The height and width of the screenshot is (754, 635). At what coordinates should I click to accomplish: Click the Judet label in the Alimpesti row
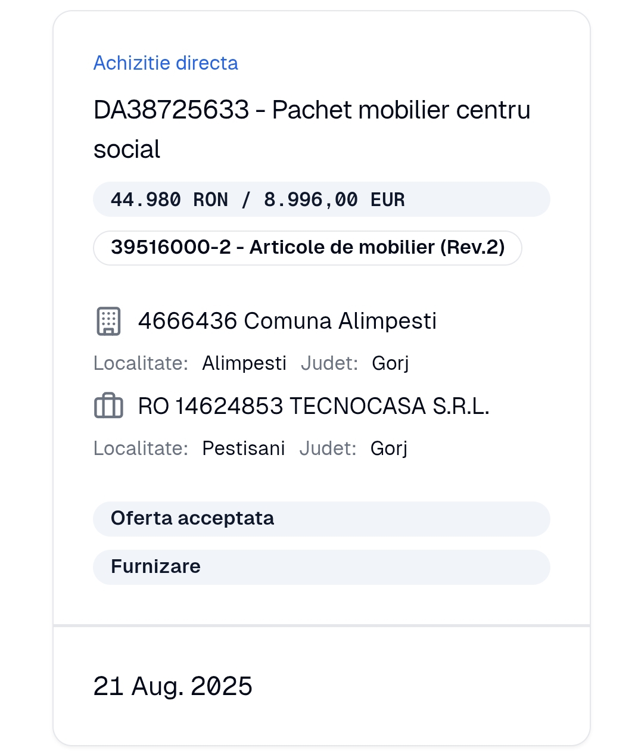tap(329, 363)
